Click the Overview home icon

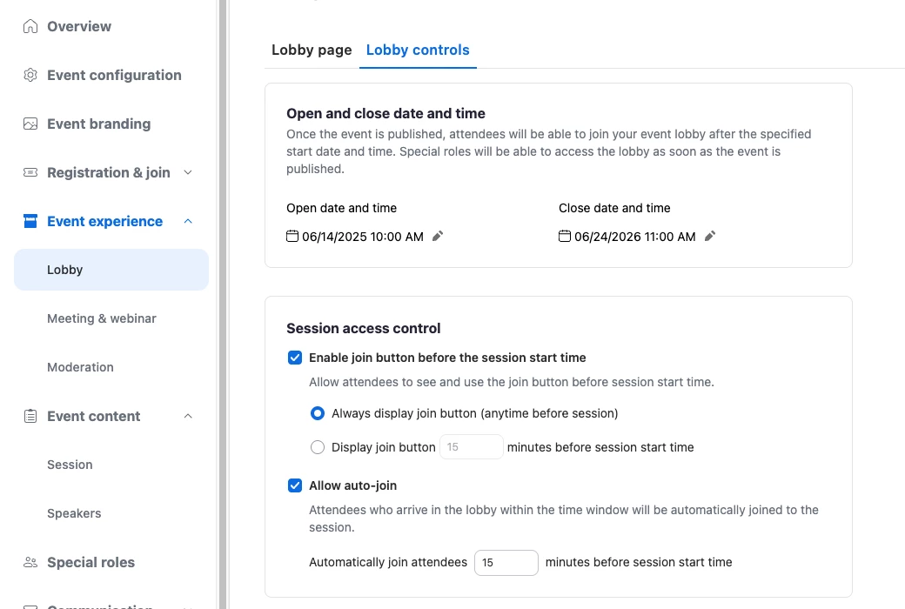click(30, 27)
